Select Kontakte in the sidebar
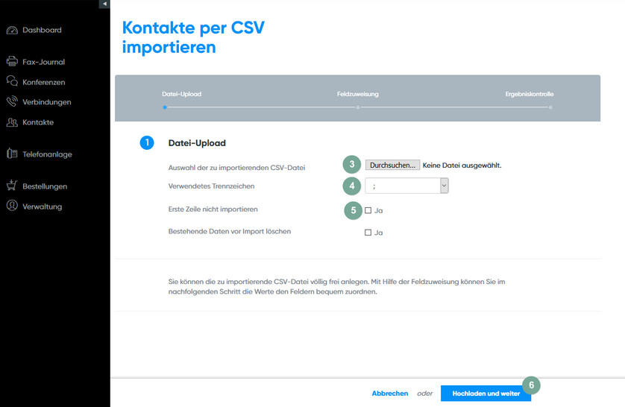Viewport: 625px width, 407px height. point(38,123)
